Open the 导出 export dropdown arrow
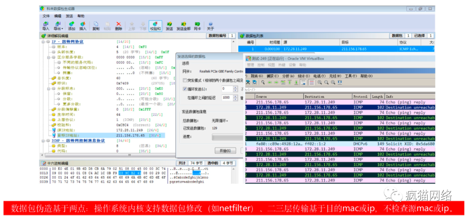The height and width of the screenshot is (216, 467). pyautogui.click(x=62, y=29)
